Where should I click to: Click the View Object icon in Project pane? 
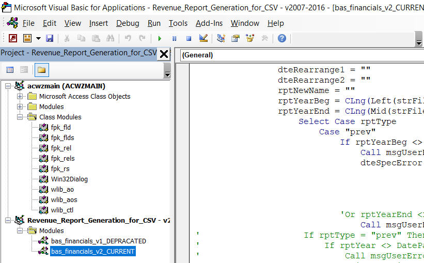[x=24, y=70]
